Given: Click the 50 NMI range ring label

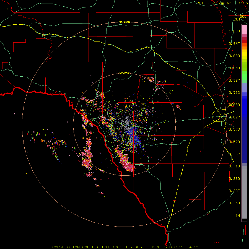Looking at the screenshot, I should coord(124,73).
